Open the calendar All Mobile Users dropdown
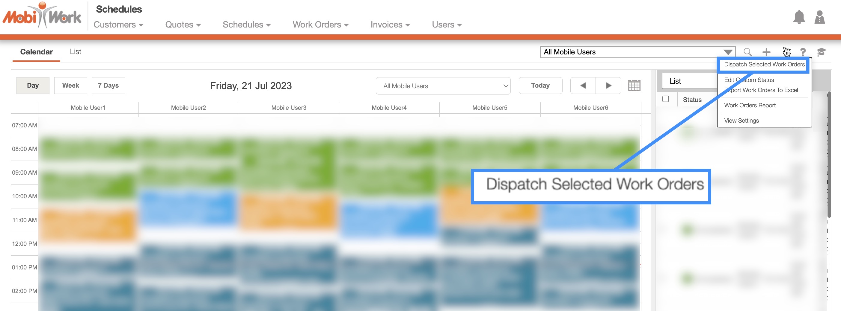Viewport: 841px width, 311px height. tap(443, 86)
